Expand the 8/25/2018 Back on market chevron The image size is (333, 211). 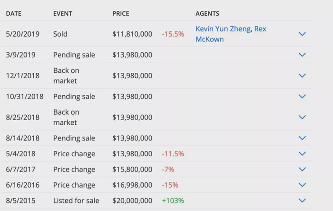click(x=302, y=117)
